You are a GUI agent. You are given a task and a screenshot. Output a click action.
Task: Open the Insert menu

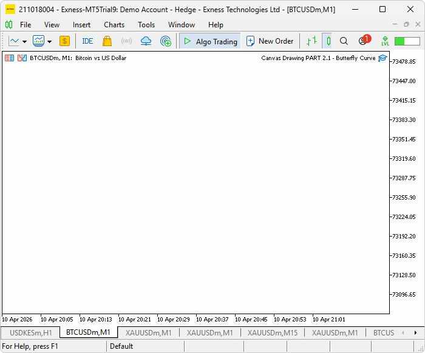click(x=81, y=25)
